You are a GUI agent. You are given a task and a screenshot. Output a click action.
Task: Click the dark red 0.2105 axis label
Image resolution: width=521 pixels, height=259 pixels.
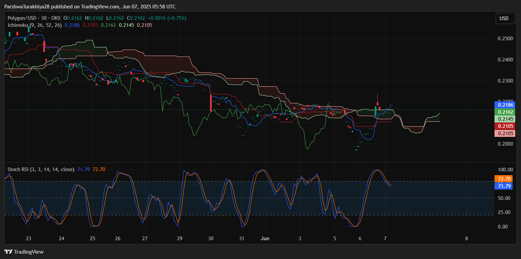click(504, 126)
